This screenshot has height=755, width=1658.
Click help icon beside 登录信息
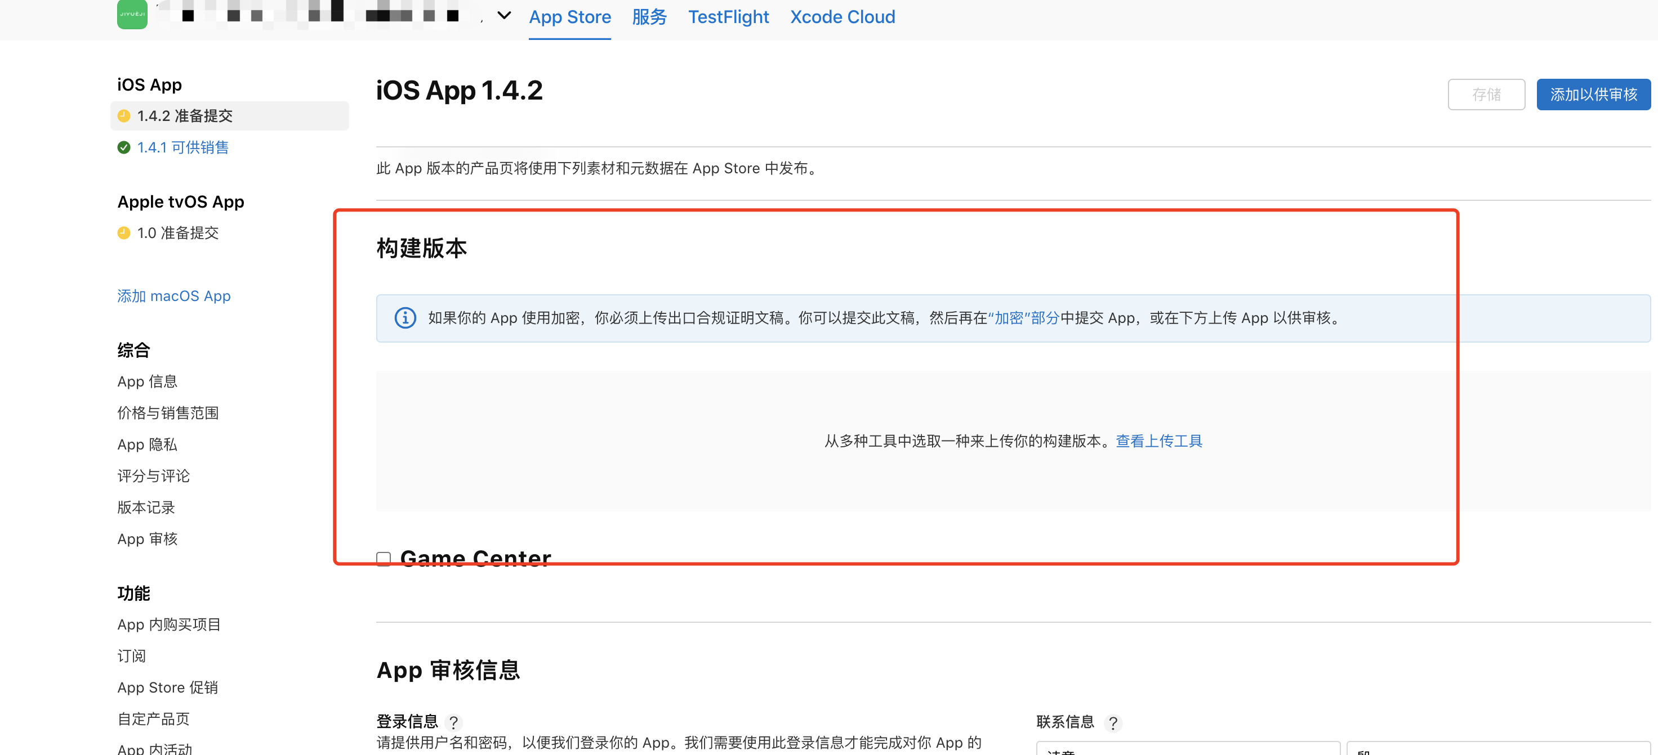tap(453, 722)
